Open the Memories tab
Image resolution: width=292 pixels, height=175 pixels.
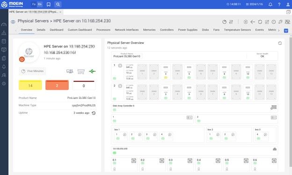[149, 30]
